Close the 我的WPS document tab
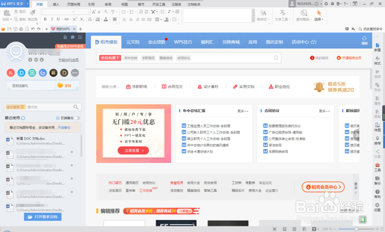Screen dimensions: 385x232 (x=74, y=29)
